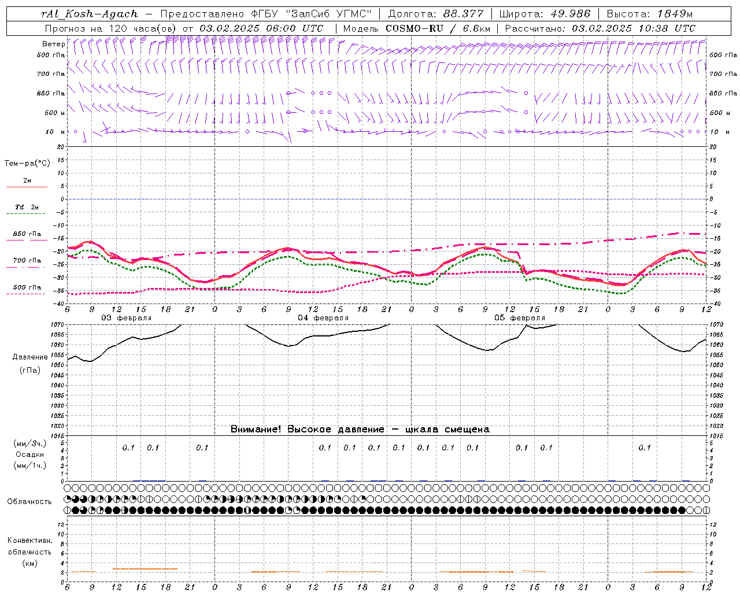Select the 'Долгота: 88.377' longitude text
The height and width of the screenshot is (592, 740).
tap(436, 14)
